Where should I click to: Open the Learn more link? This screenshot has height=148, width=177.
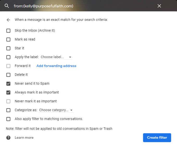point(24,138)
